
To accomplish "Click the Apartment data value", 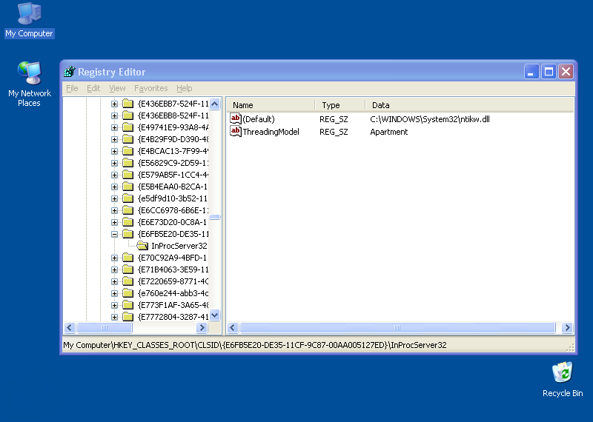I will 388,132.
